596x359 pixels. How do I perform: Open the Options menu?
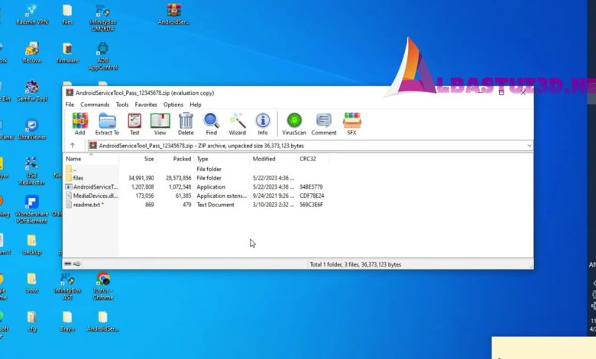pos(173,105)
